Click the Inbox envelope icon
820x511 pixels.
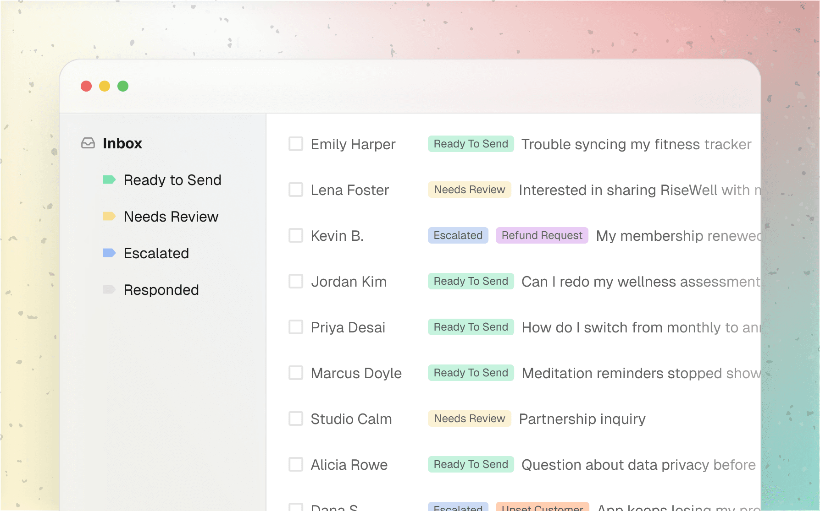coord(88,143)
